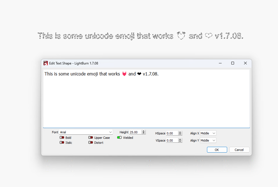Click the 'Upper Case' label text
Viewport: 278px width, 187px height.
[102, 137]
